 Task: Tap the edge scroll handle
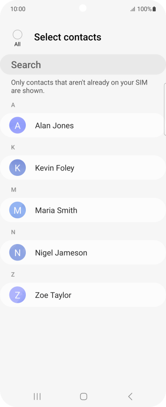click(x=165, y=109)
